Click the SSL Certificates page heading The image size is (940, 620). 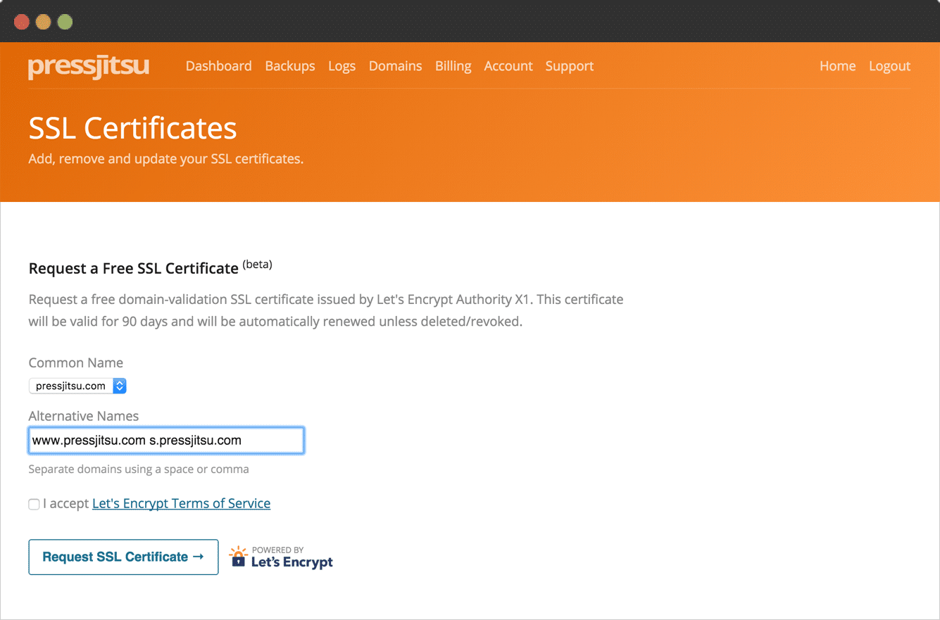tap(133, 128)
